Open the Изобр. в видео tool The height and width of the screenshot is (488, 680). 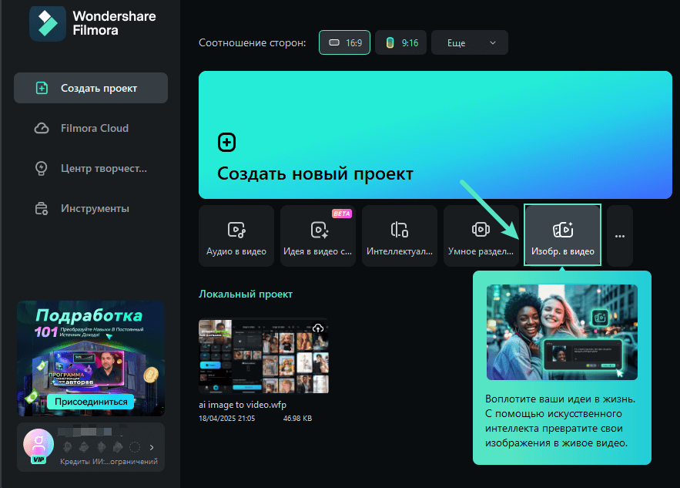(x=562, y=235)
